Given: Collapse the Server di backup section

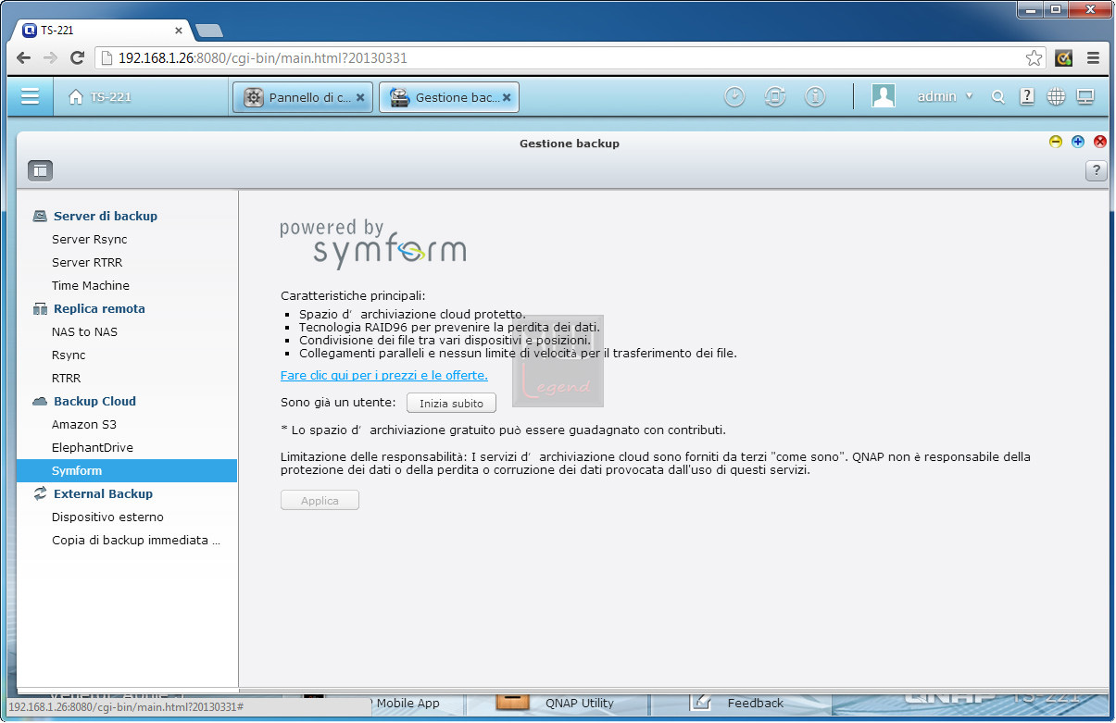Looking at the screenshot, I should point(105,216).
